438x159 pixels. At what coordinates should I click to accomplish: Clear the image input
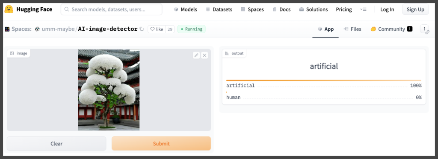coord(56,144)
